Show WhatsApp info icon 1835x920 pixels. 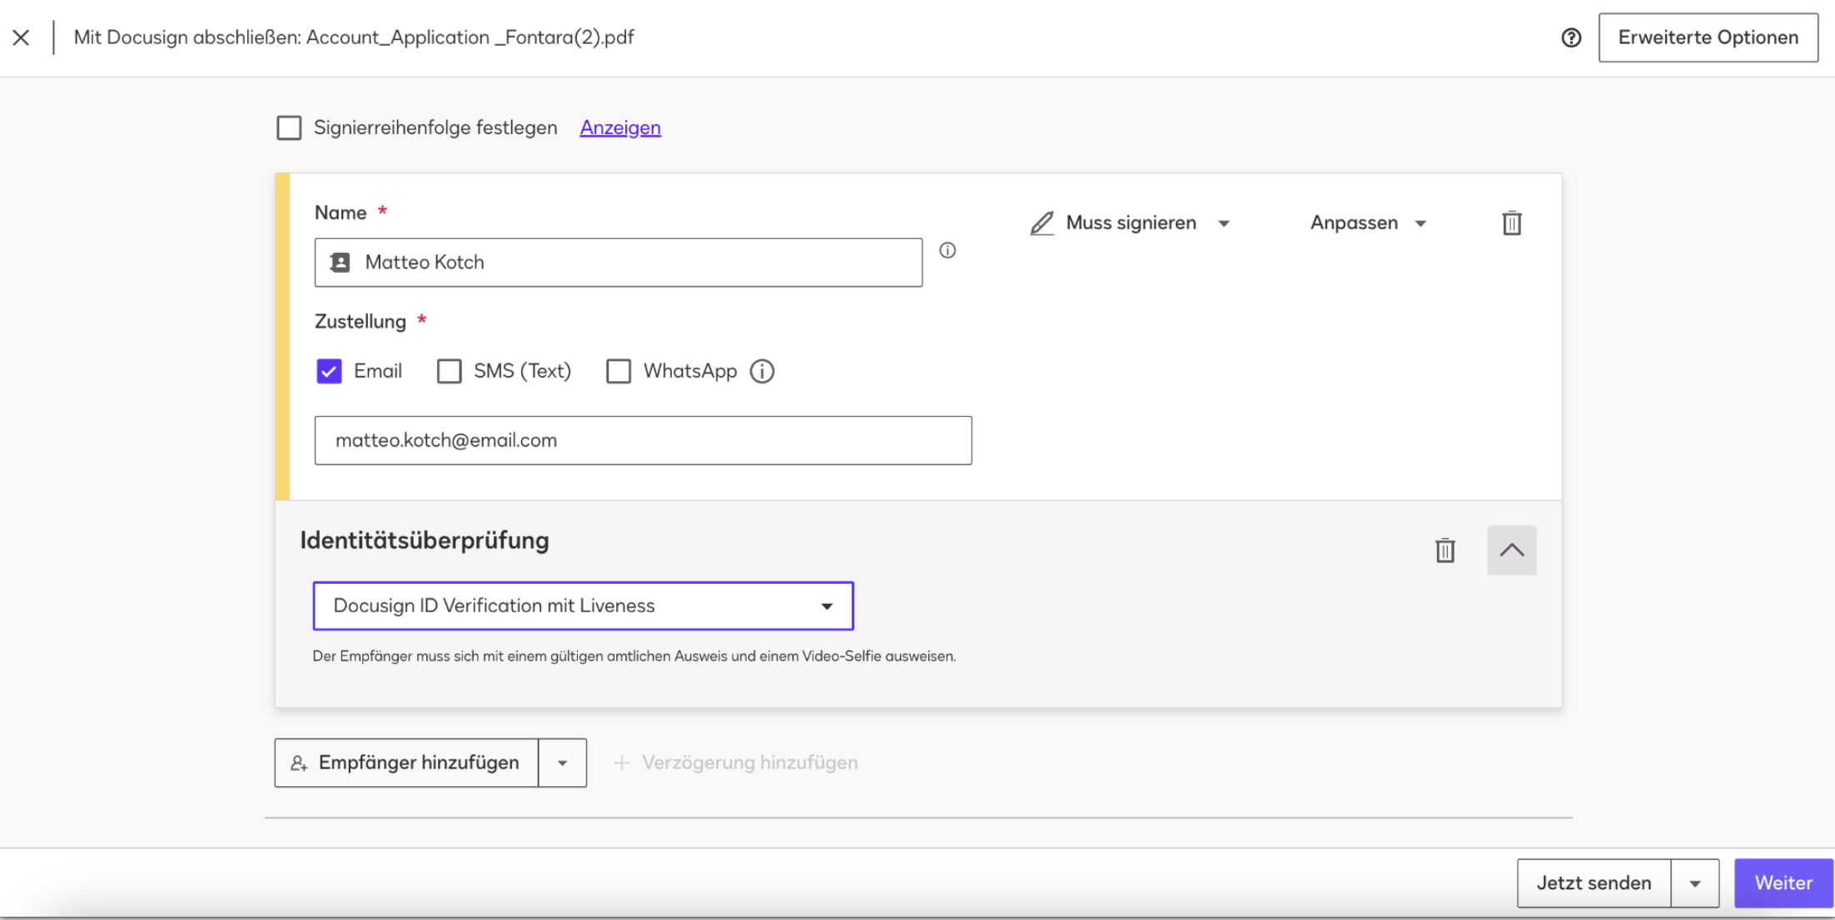pyautogui.click(x=762, y=371)
